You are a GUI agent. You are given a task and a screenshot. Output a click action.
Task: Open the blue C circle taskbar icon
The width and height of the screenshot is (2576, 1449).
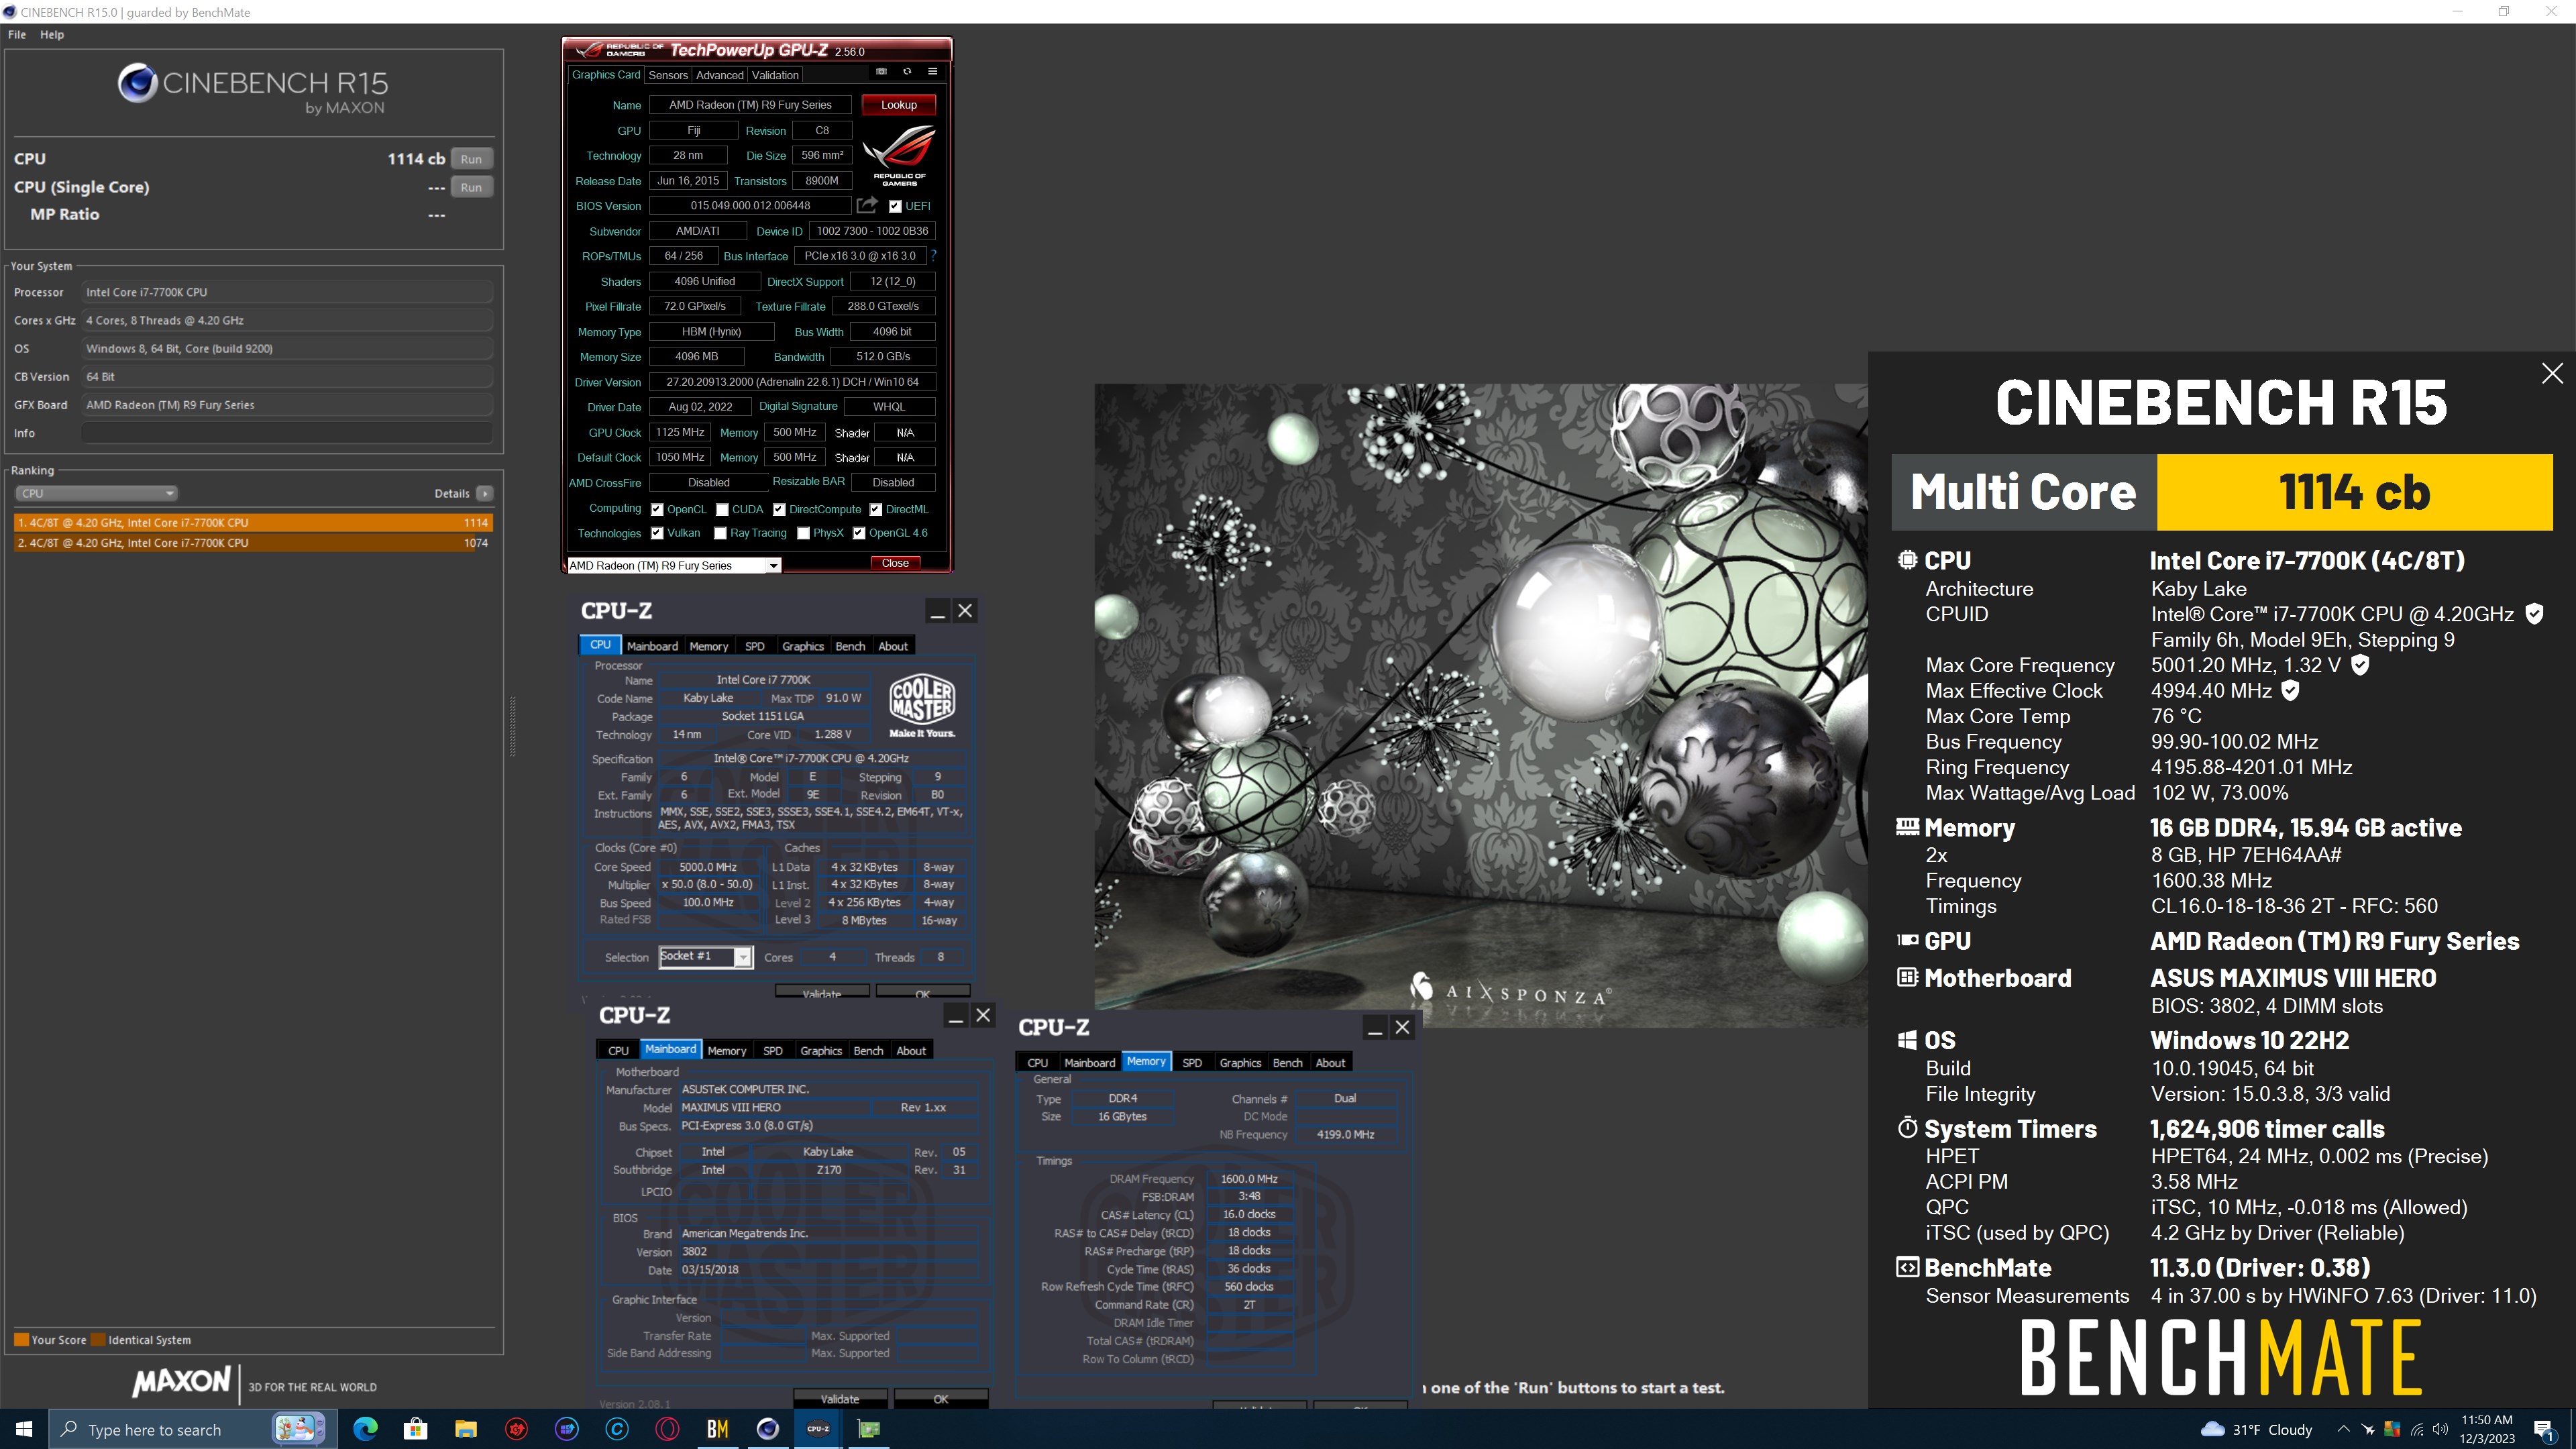(x=617, y=1429)
